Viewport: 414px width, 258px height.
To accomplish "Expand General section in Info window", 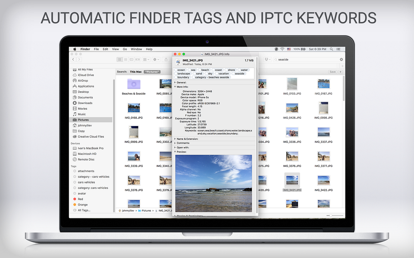I will coord(175,83).
